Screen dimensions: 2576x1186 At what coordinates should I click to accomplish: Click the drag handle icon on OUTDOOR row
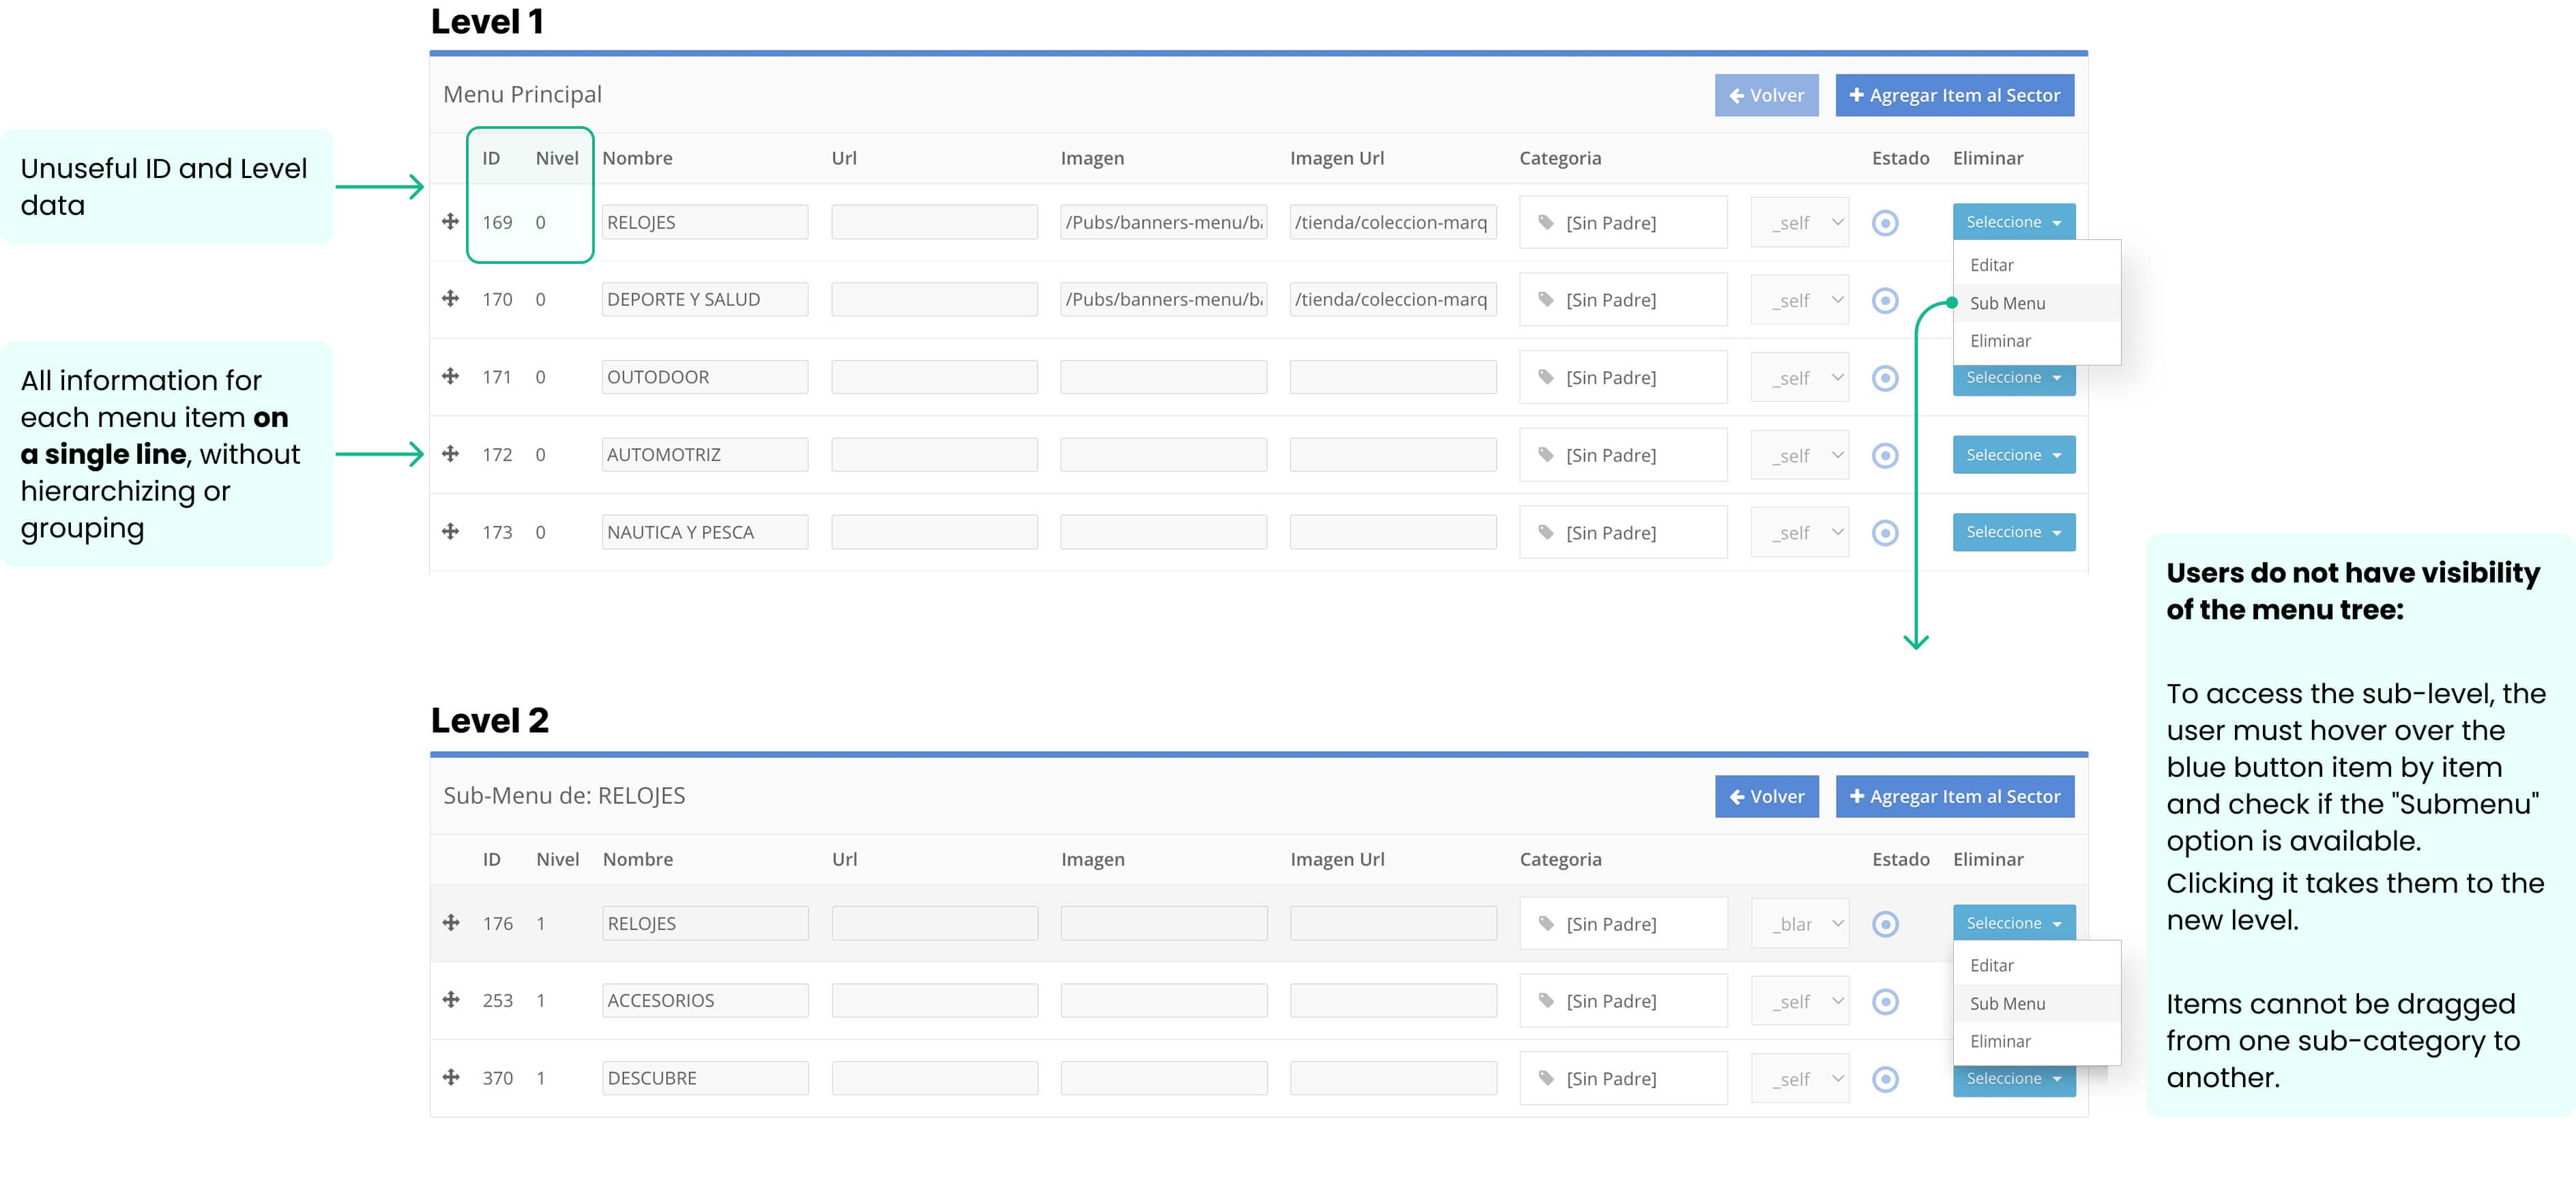point(450,376)
